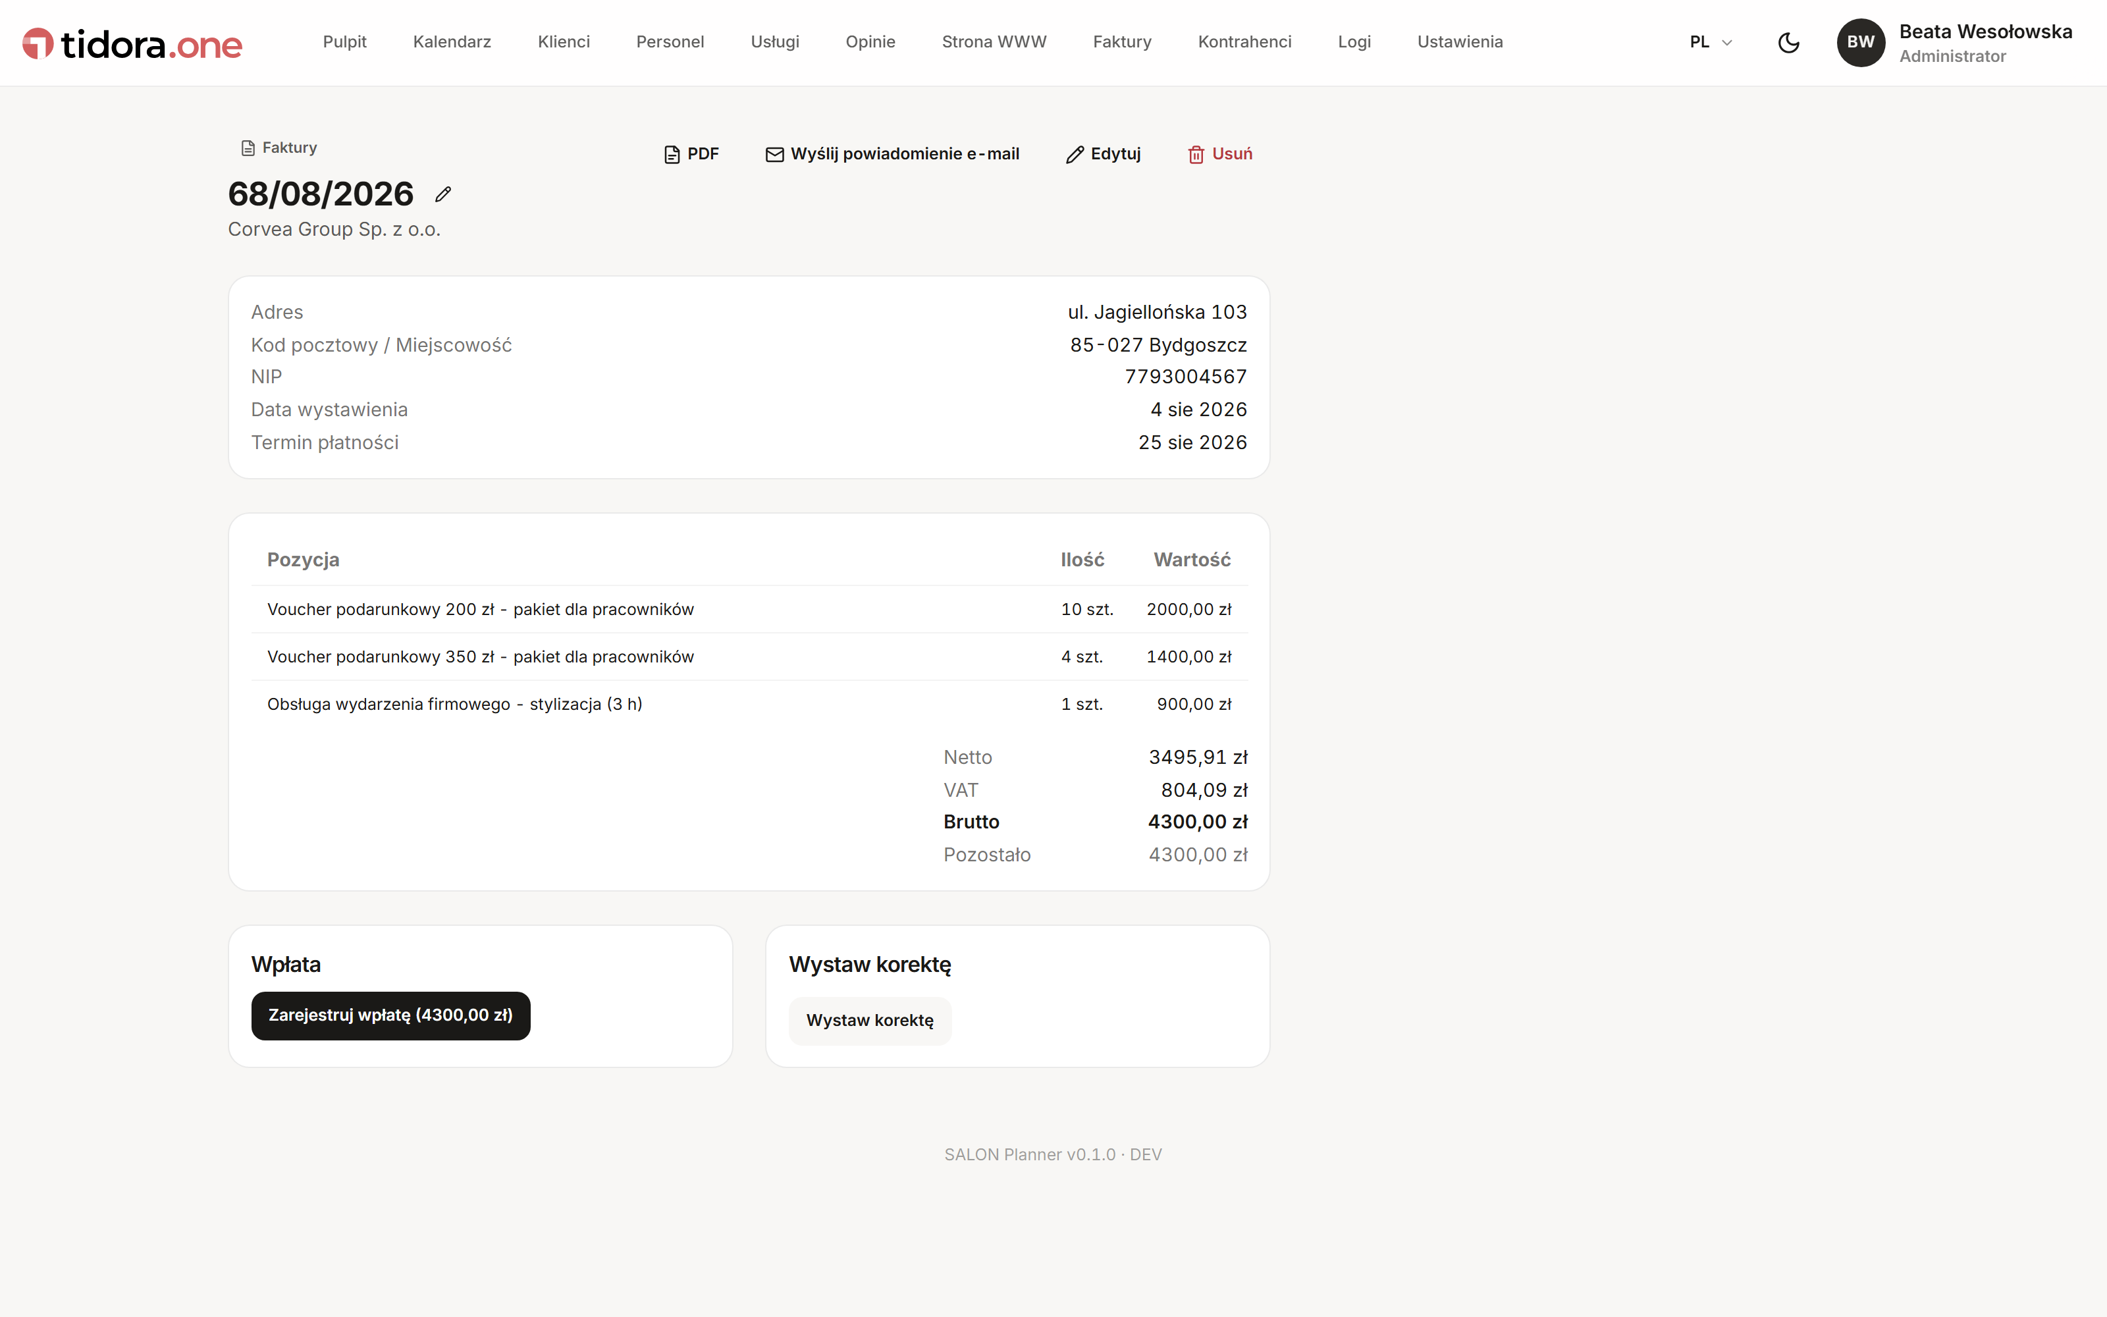Open Kalendarz in navigation
The height and width of the screenshot is (1317, 2107).
(x=452, y=41)
